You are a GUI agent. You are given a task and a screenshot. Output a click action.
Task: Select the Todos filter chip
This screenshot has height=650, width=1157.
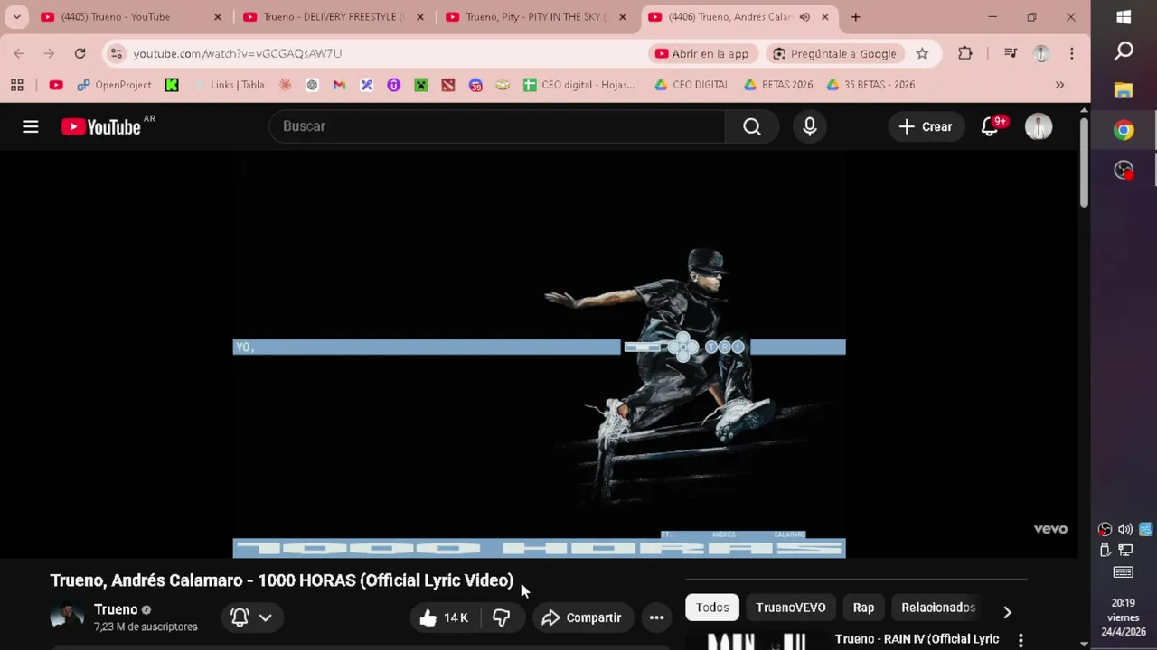click(x=712, y=608)
